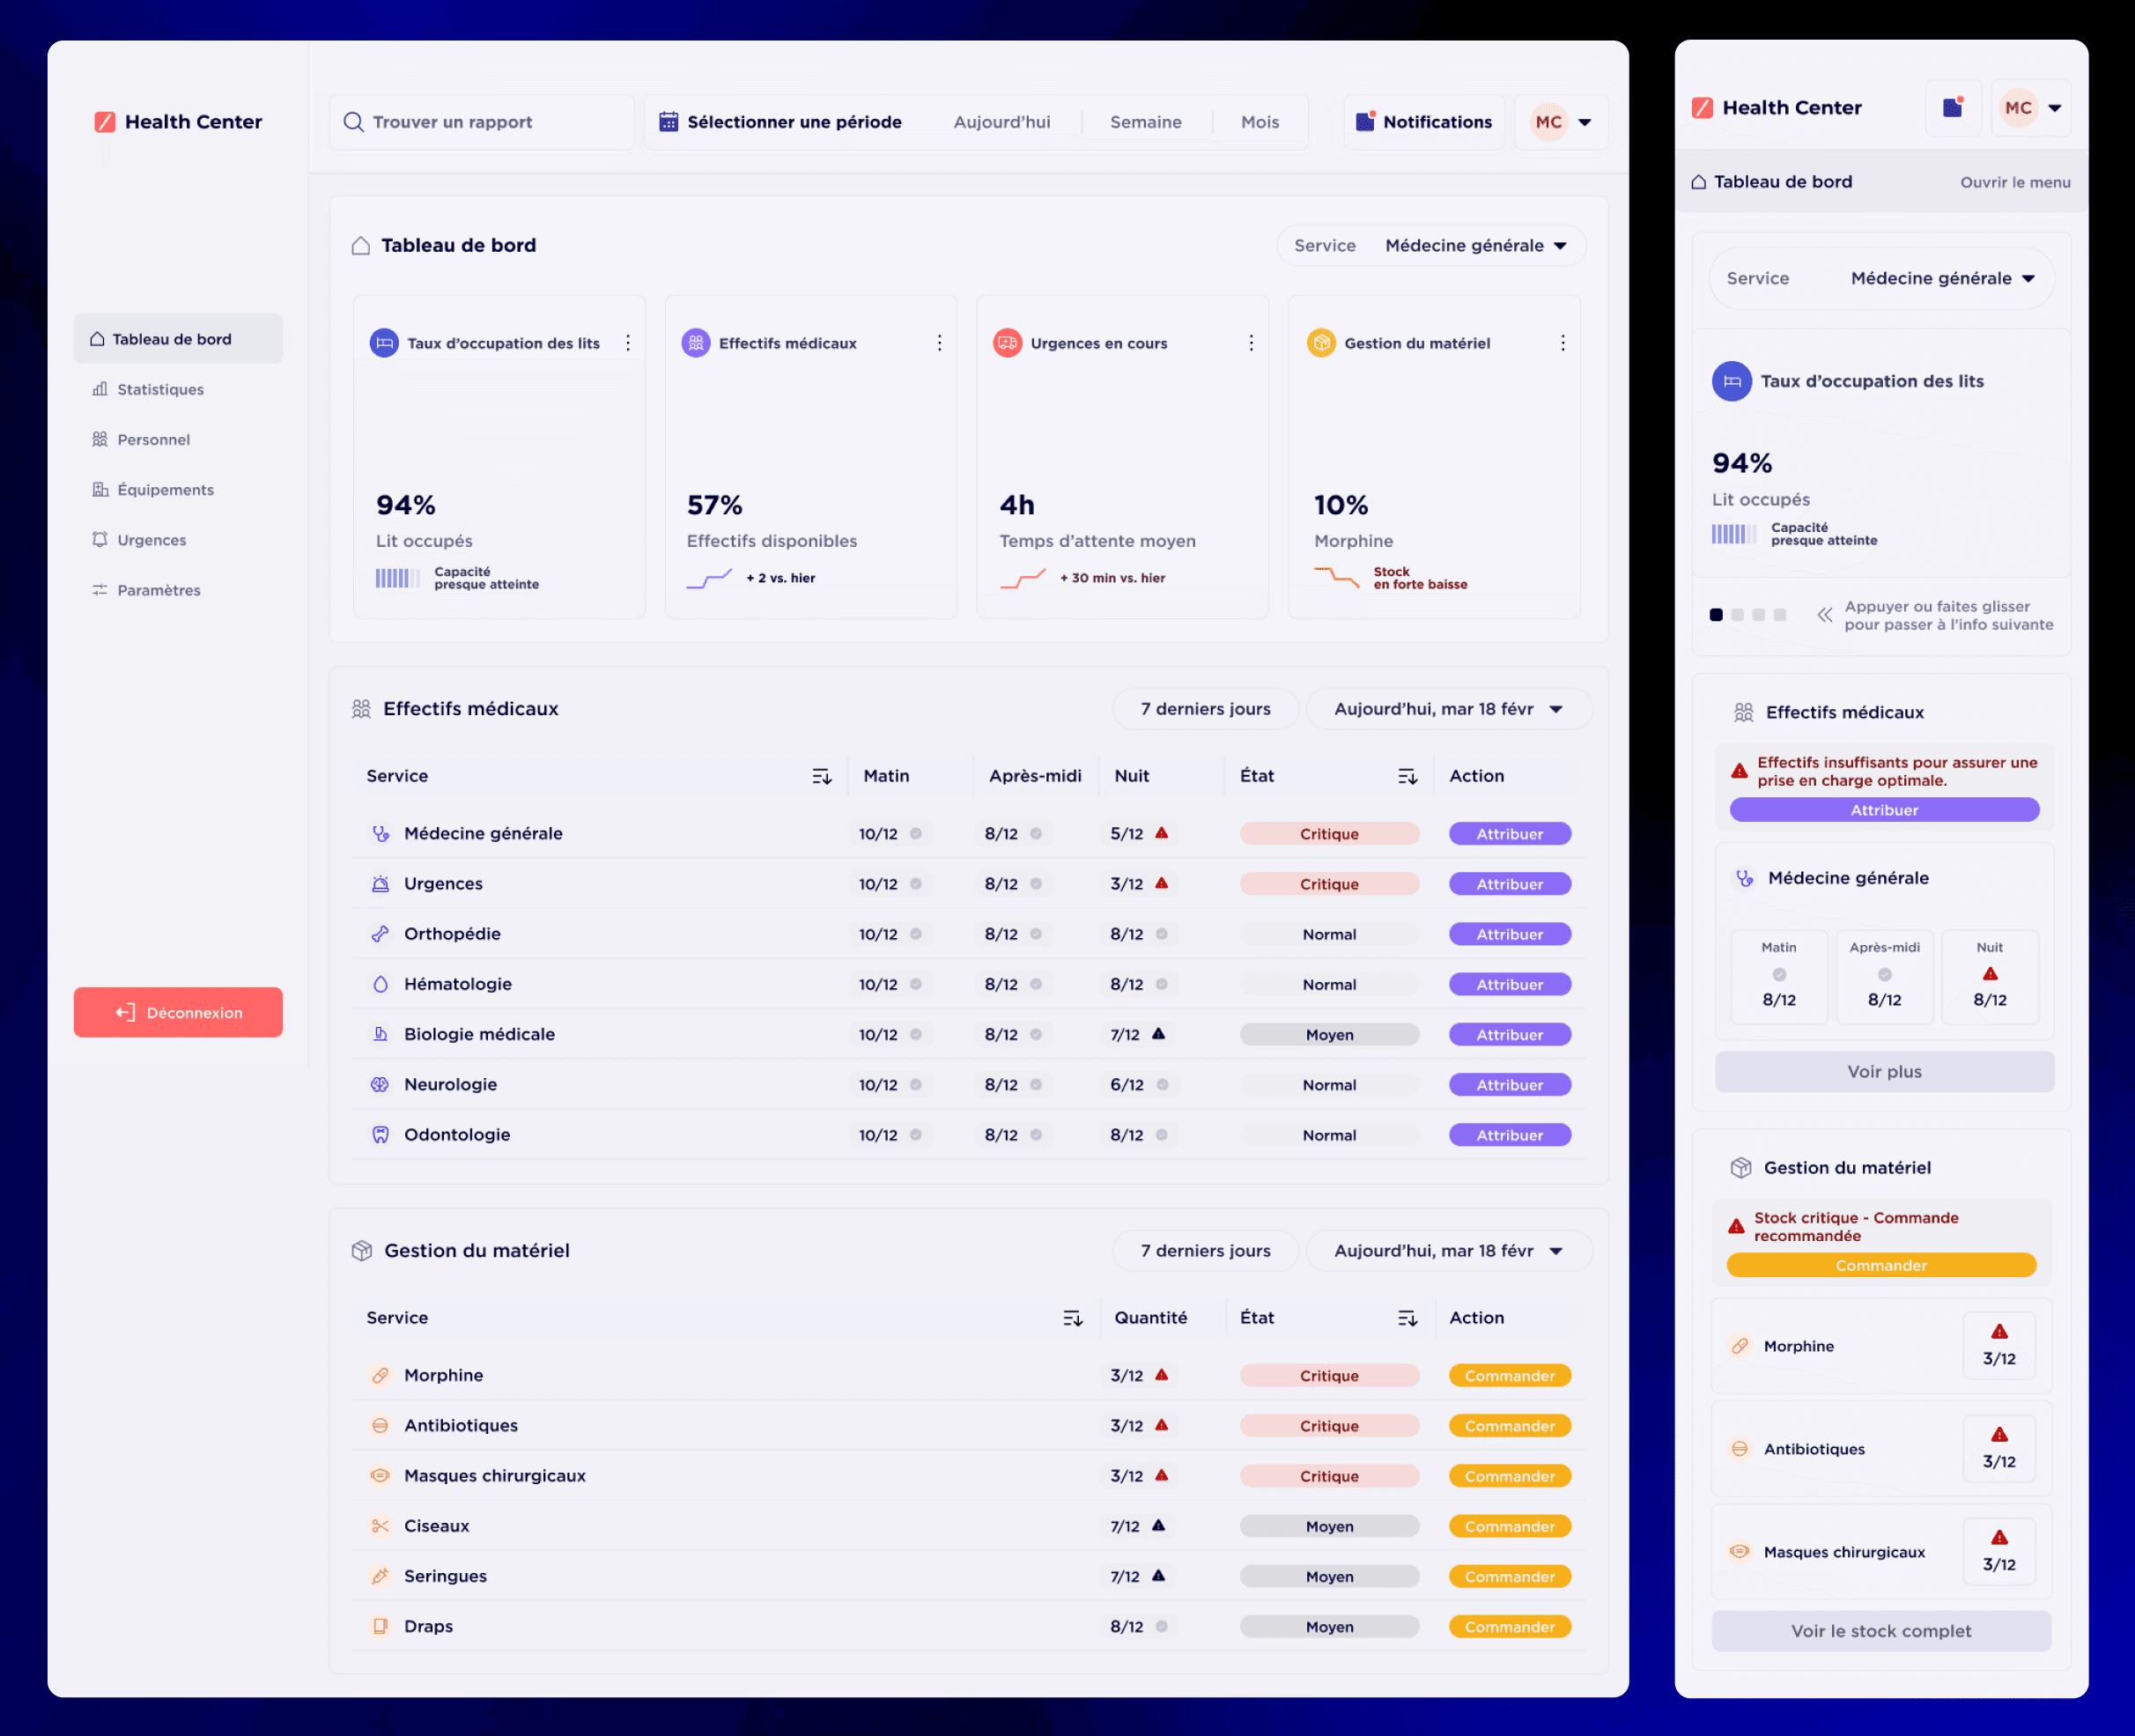Click the syringe icon beside Seringues
Screen dimensions: 2135x1736
tap(380, 1576)
